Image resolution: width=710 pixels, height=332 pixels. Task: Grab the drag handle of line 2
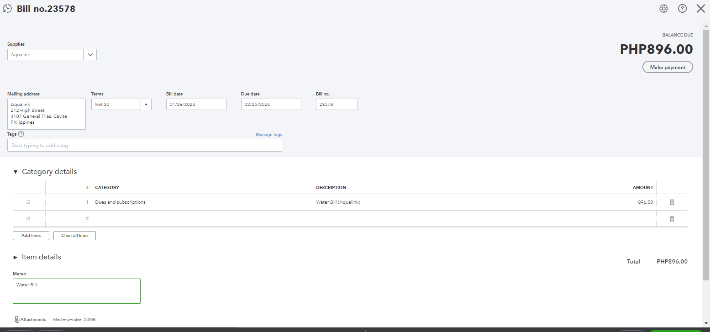click(28, 218)
